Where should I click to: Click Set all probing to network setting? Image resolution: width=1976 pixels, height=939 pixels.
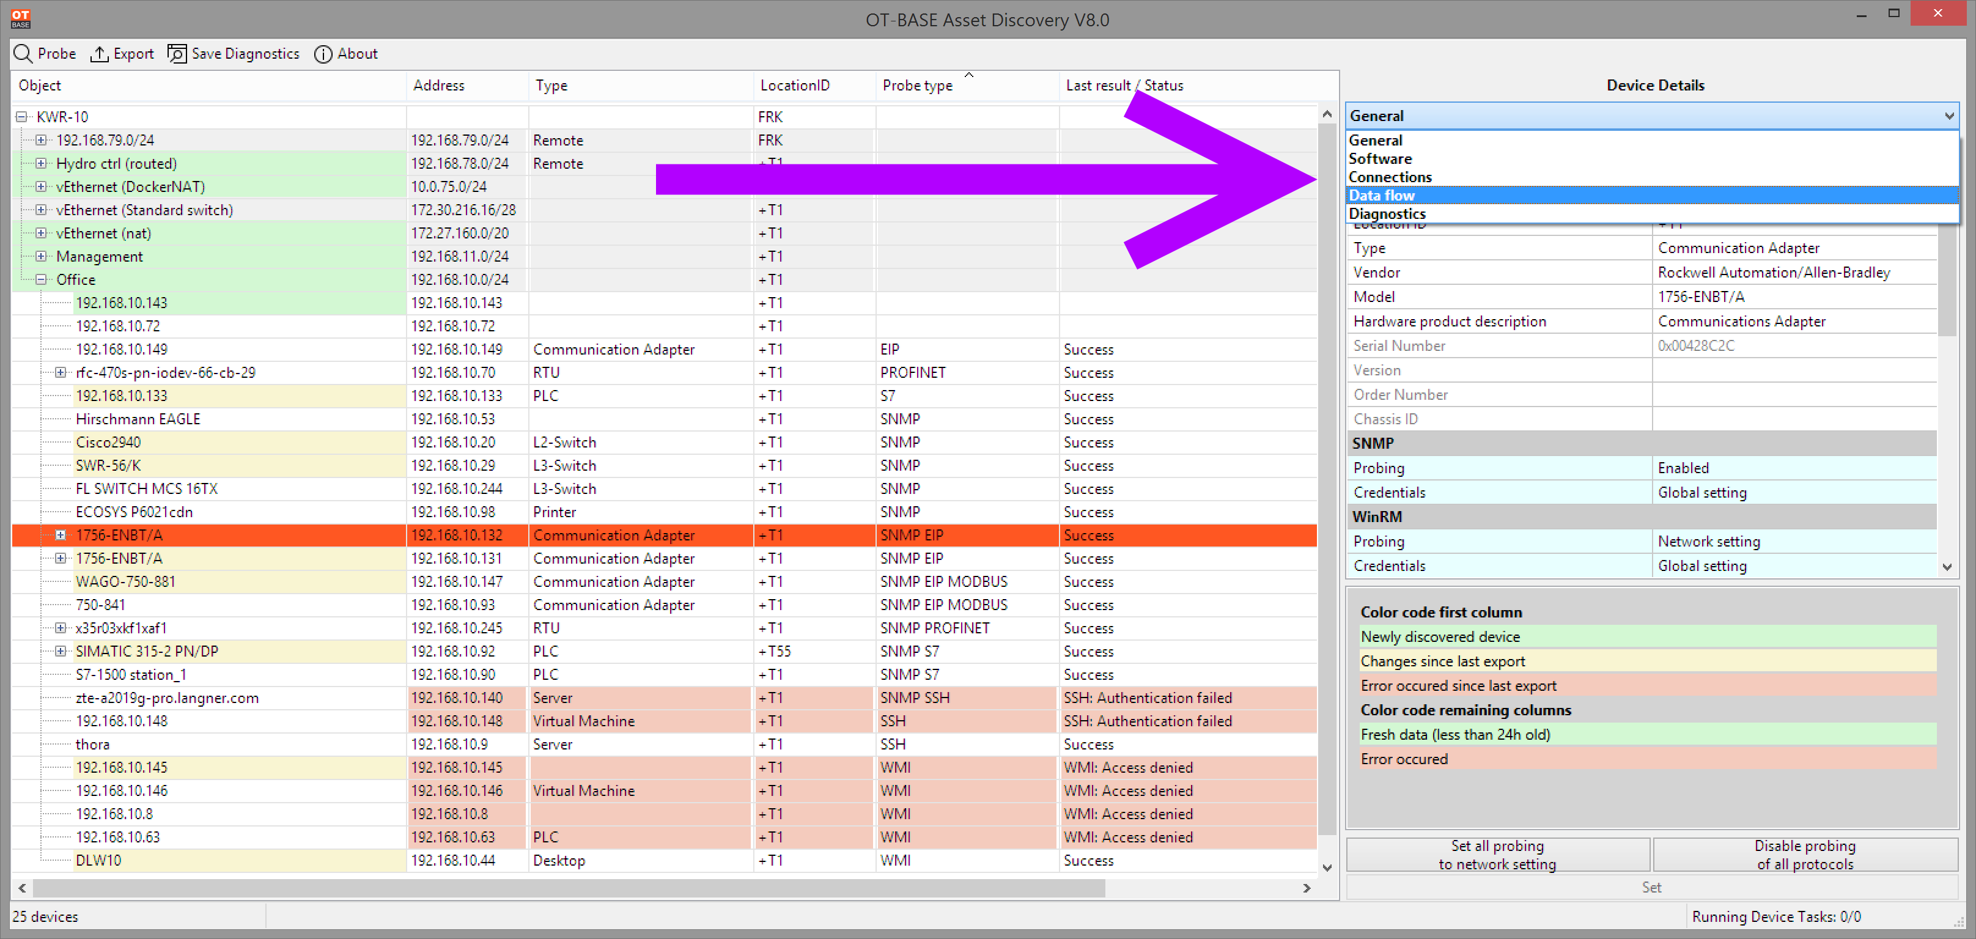click(x=1497, y=855)
